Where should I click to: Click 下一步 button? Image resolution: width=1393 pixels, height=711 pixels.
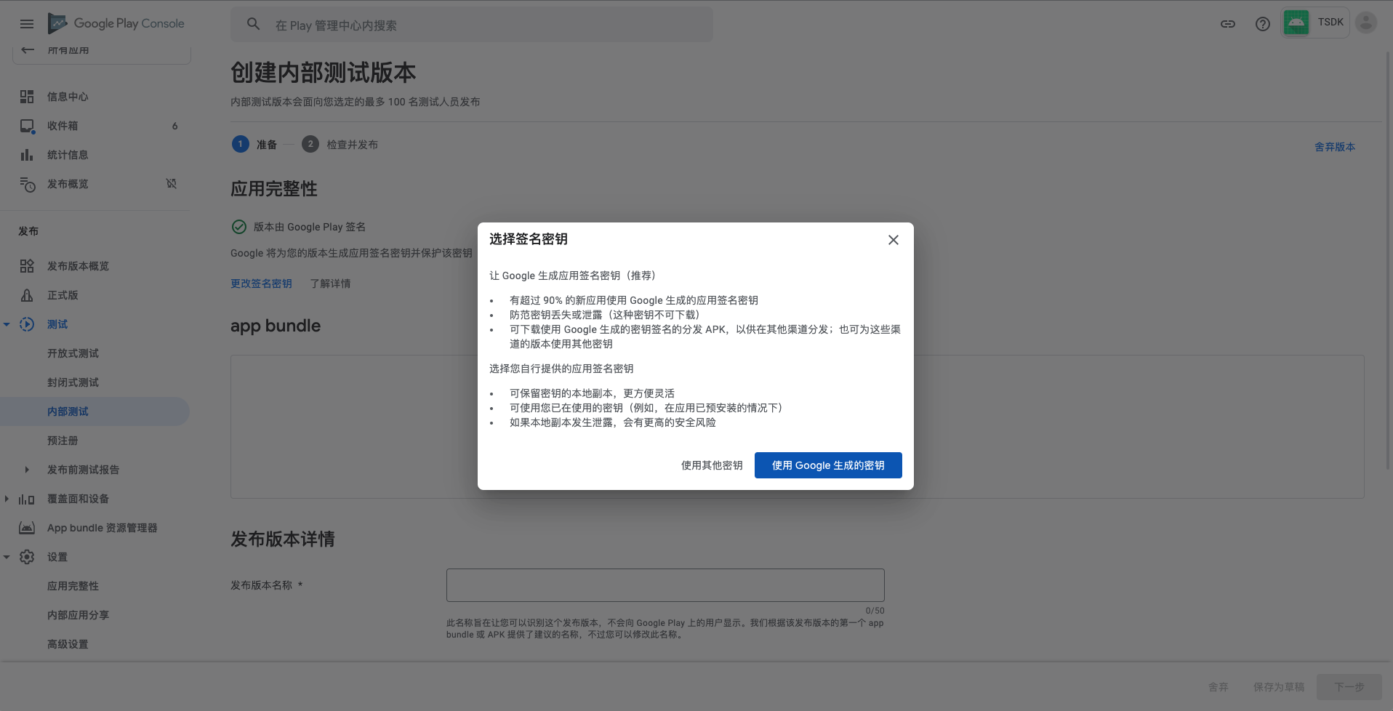(x=1349, y=687)
